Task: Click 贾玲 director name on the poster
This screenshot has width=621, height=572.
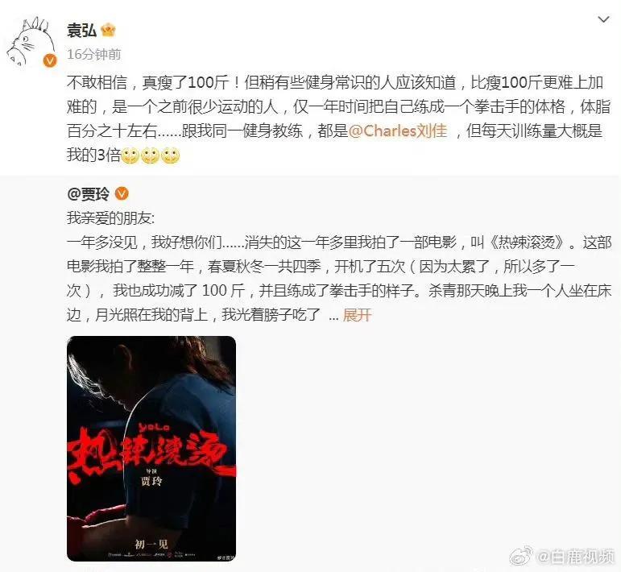Action: click(151, 481)
